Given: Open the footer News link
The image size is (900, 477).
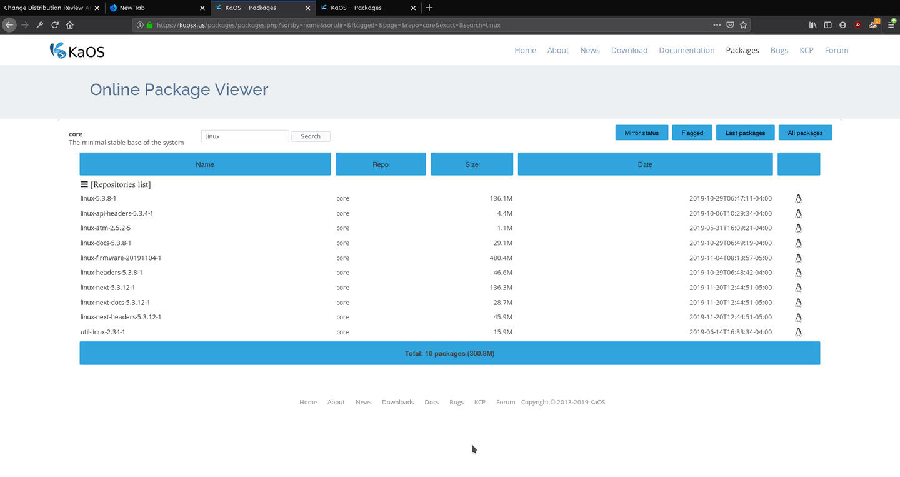Looking at the screenshot, I should [363, 402].
